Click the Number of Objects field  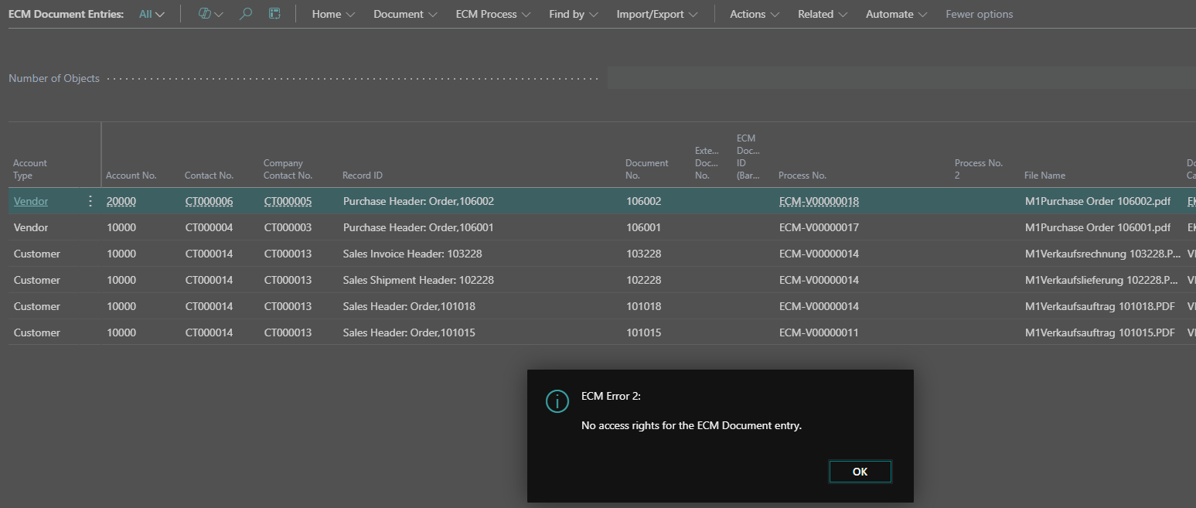901,78
